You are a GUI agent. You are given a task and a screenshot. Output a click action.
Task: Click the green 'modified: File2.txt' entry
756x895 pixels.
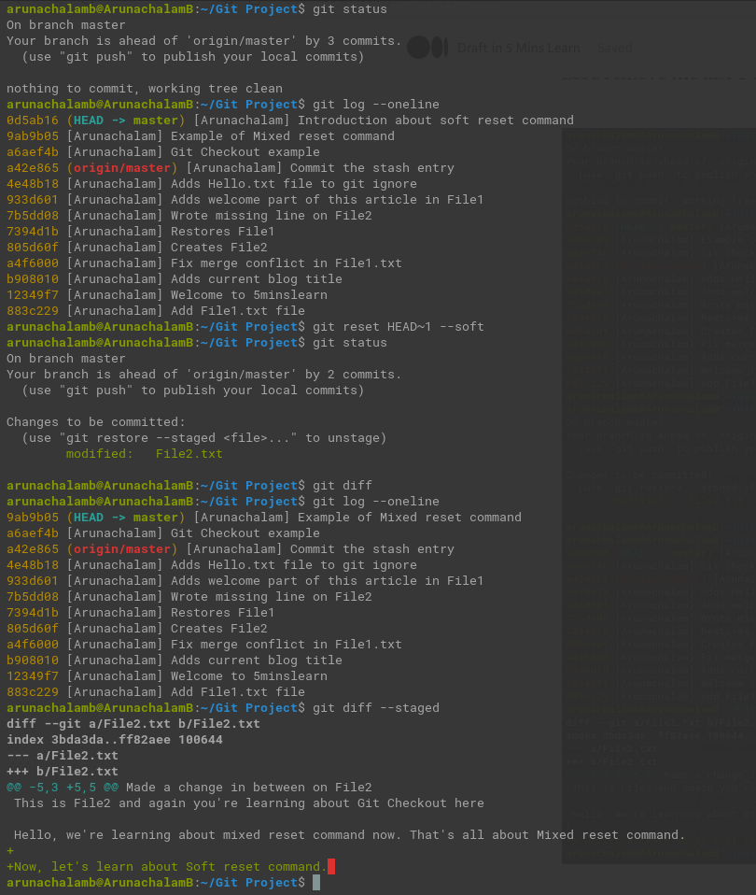(145, 454)
